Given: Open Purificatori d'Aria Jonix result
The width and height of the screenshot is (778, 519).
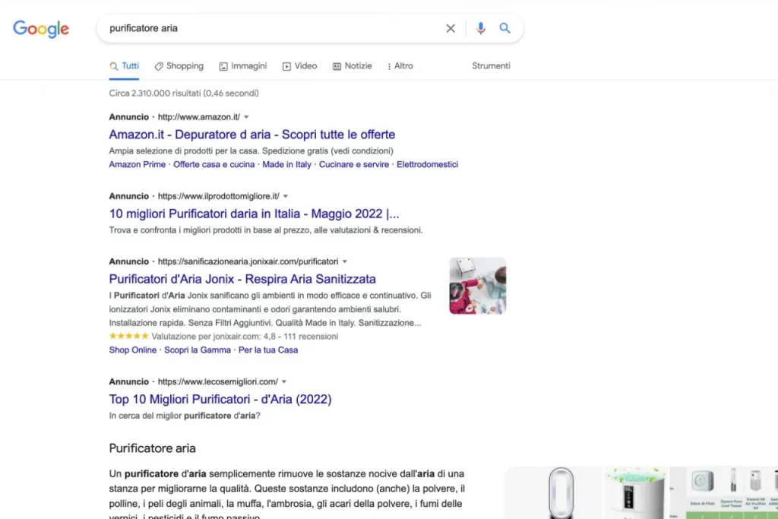Looking at the screenshot, I should pyautogui.click(x=242, y=279).
